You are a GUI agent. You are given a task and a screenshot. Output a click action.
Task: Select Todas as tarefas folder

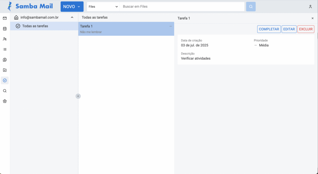(35, 26)
